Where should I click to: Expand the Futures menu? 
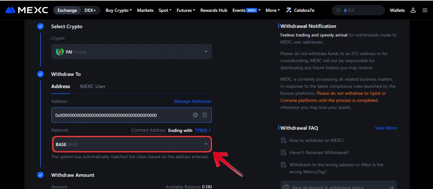tap(186, 10)
